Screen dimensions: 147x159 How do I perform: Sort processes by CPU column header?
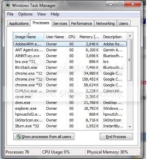tap(72, 37)
